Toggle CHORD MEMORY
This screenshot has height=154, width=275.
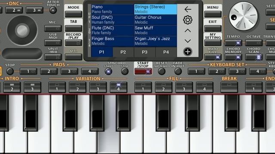click(x=233, y=57)
